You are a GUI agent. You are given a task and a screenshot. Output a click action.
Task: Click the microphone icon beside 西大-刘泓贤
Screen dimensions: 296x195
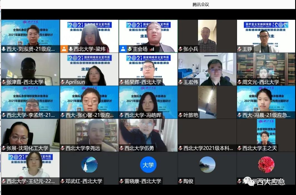click(4, 49)
